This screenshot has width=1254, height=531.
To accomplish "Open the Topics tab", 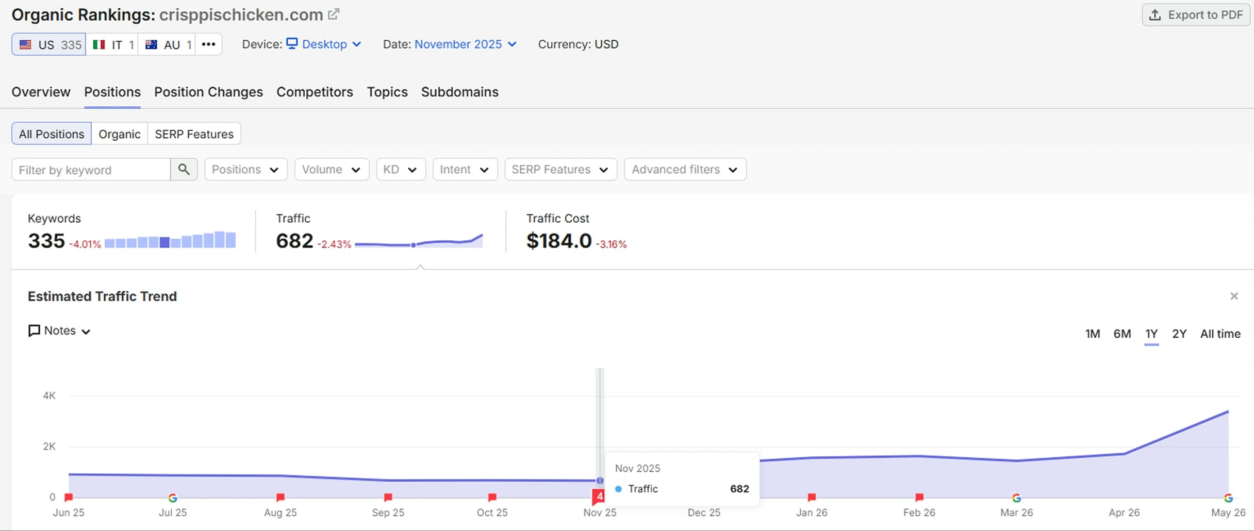I will 387,92.
